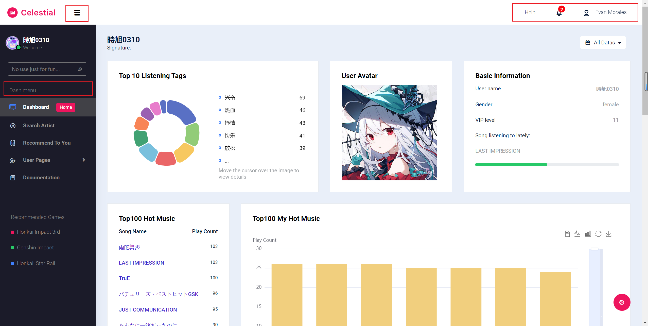Screen dimensions: 648x326
Task: Open data view icon in chart toolbox
Action: [568, 234]
